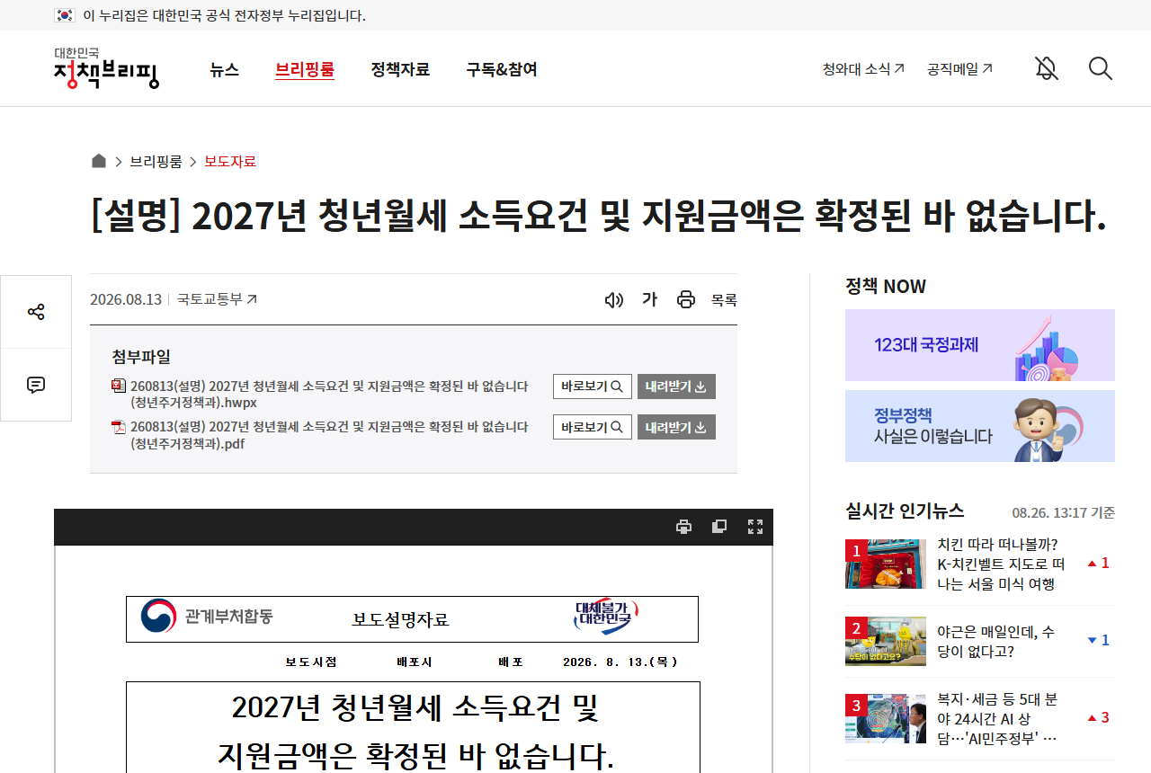The height and width of the screenshot is (773, 1151).
Task: Click the date 2026.08.13
Action: (126, 299)
